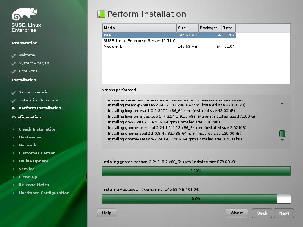Viewport: 303px width, 227px height.
Task: Click the checkmark beside System Analysis
Action: coord(13,64)
